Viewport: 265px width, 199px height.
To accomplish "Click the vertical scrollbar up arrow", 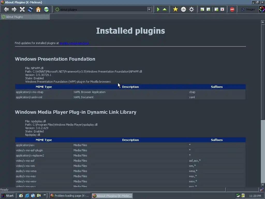I will (x=263, y=22).
